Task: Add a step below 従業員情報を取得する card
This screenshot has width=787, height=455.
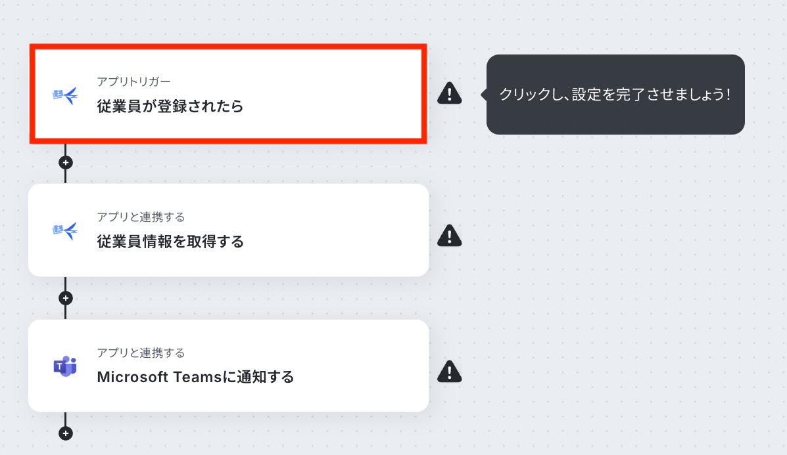Action: (x=66, y=298)
